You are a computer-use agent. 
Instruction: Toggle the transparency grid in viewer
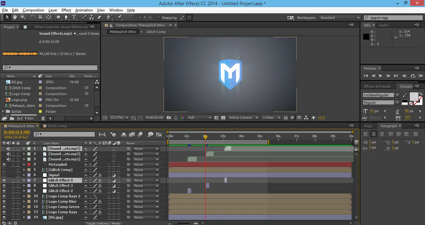[223, 117]
